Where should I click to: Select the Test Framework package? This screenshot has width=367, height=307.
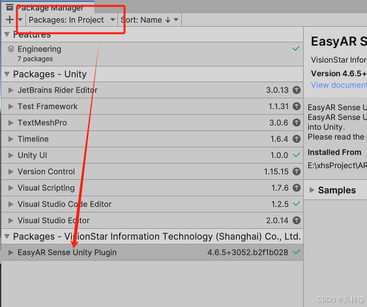point(152,106)
